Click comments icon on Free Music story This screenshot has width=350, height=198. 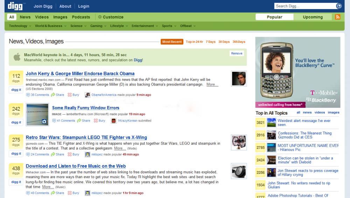pyautogui.click(x=28, y=193)
